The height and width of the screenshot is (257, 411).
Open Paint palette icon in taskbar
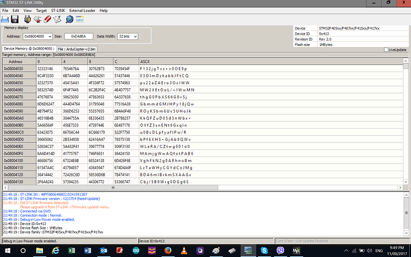pyautogui.click(x=216, y=250)
